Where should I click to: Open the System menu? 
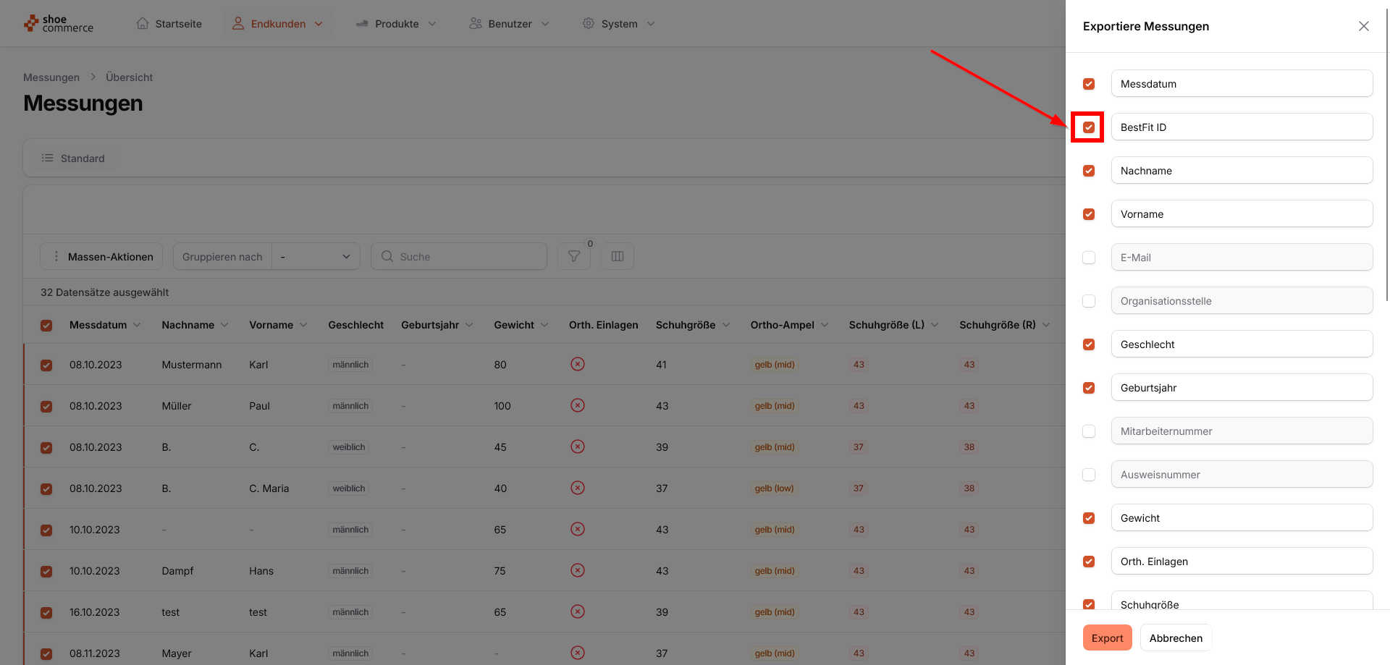619,24
